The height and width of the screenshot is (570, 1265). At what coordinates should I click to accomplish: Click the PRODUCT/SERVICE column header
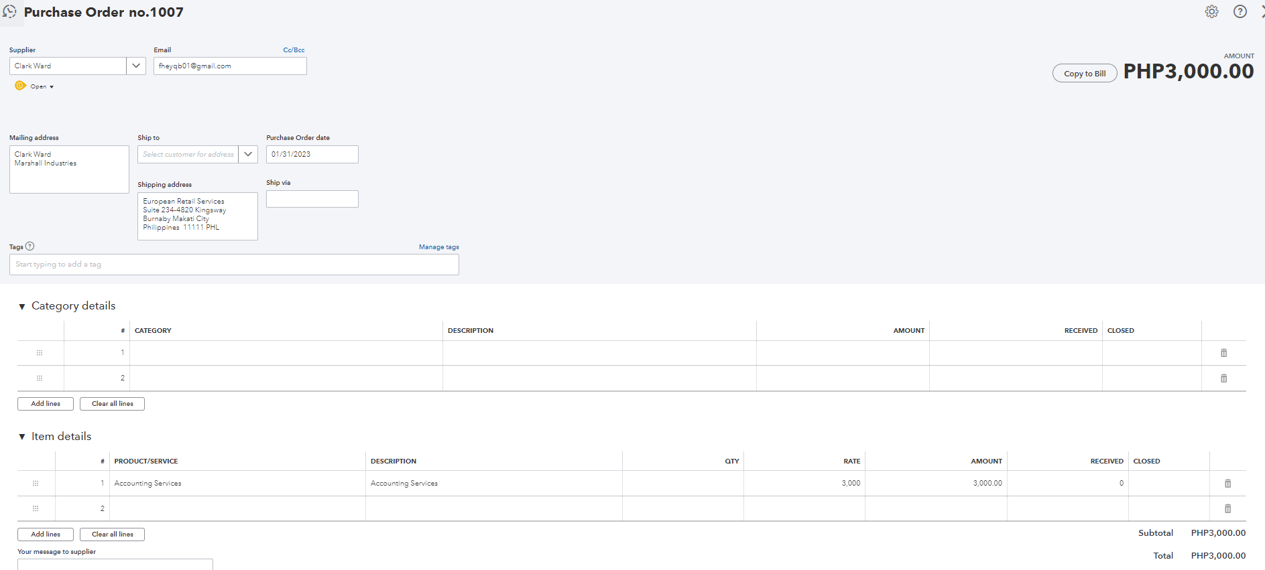(x=146, y=461)
